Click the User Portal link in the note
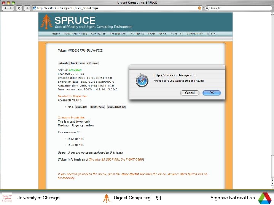 130,174
